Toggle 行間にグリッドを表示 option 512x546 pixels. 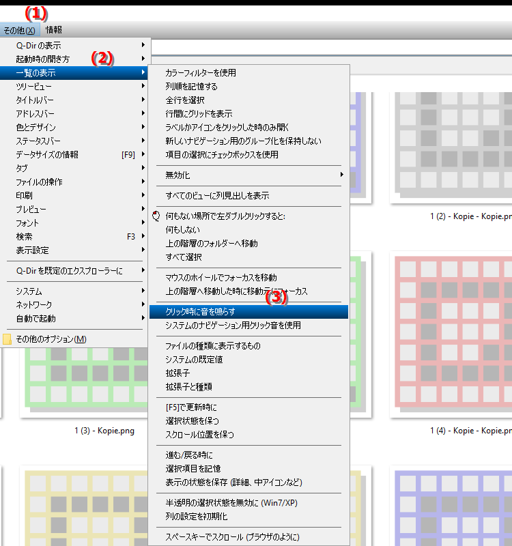tap(248, 113)
